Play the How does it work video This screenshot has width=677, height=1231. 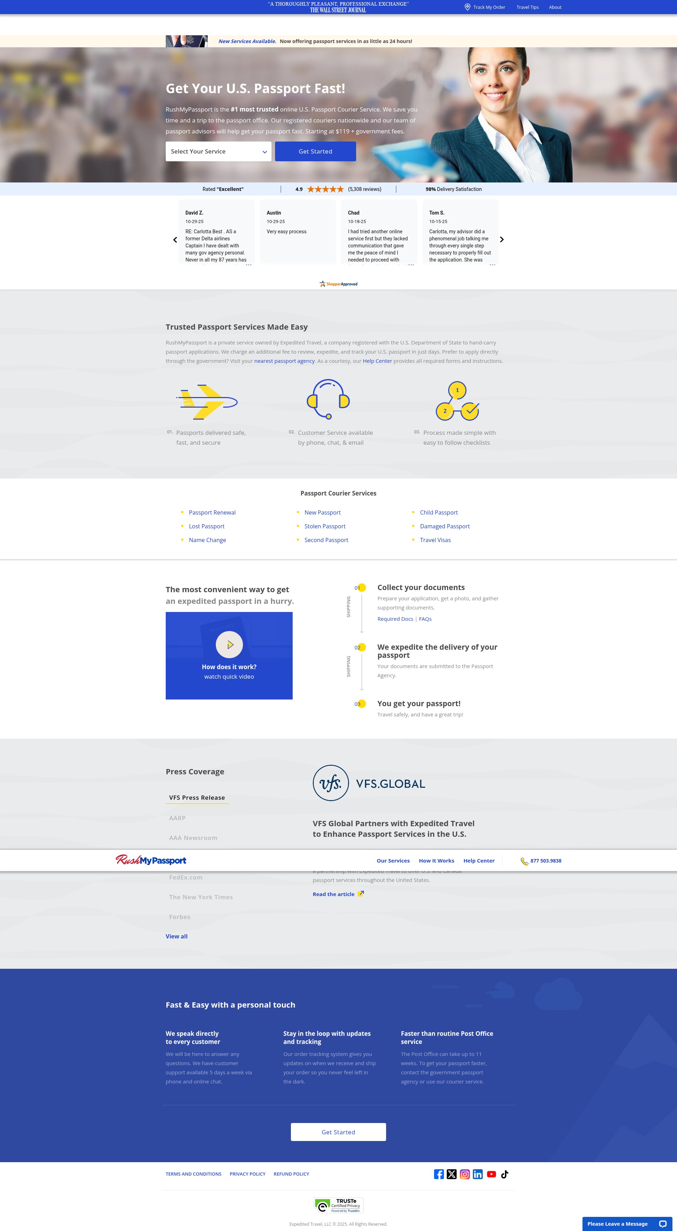click(229, 645)
